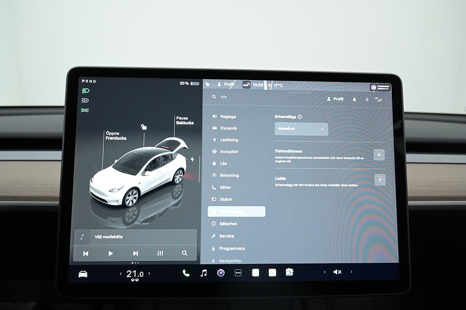Launch the purple camera app icon

(221, 273)
